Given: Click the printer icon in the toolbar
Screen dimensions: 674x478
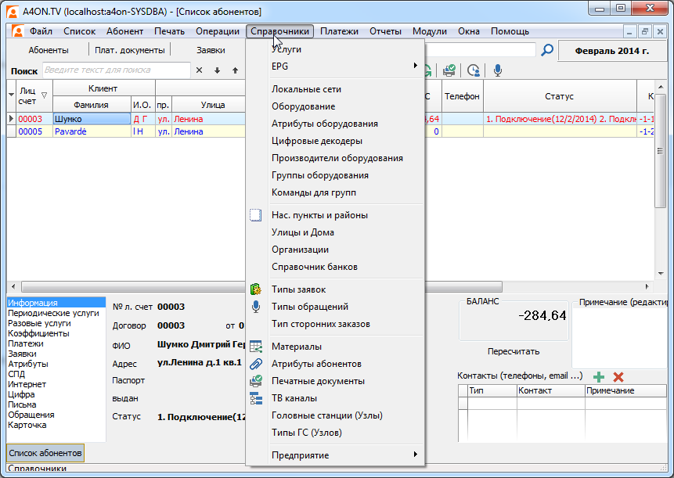Looking at the screenshot, I should tap(450, 70).
